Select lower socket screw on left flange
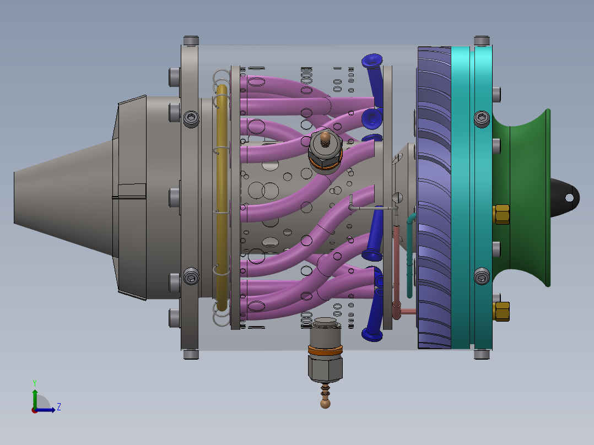This screenshot has height=445, width=594. tap(191, 276)
